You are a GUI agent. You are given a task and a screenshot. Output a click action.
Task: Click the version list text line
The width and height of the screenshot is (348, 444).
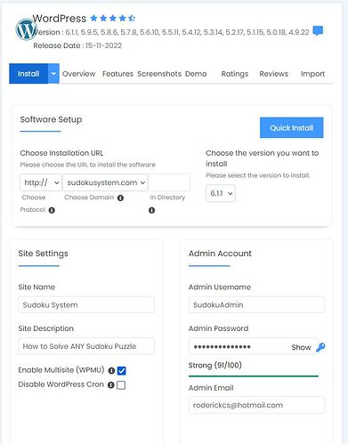click(x=171, y=32)
